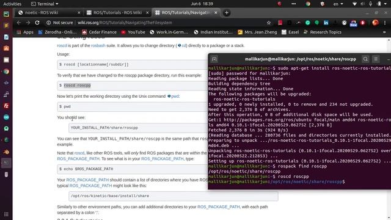
Task: Click the Not secure site info icon
Action: (x=48, y=23)
